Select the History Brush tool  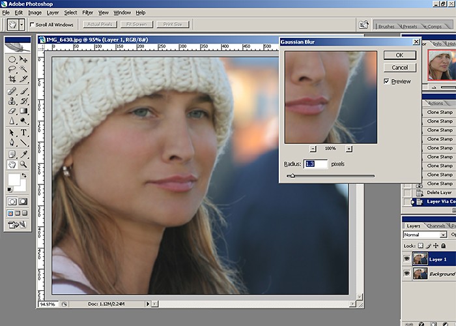pyautogui.click(x=23, y=101)
